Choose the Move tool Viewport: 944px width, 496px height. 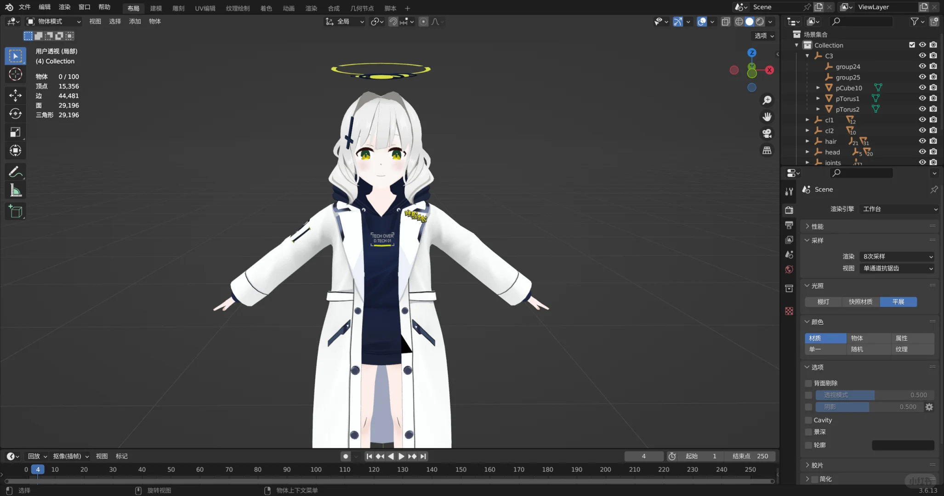coord(15,95)
